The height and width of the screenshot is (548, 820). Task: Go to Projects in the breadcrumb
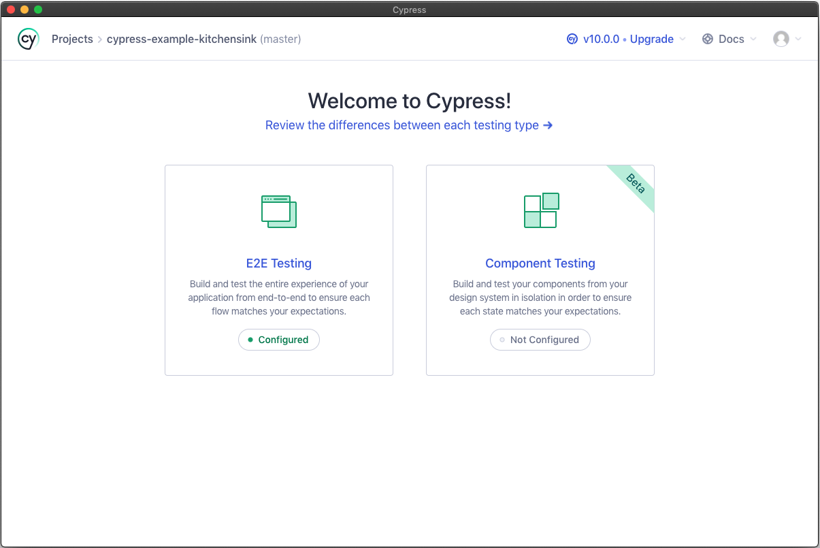pos(72,39)
